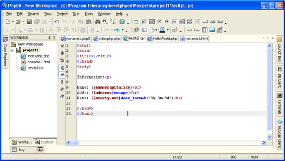Viewport: 285px width, 161px height.
Task: Insert a radio button form element icon
Action: [167, 22]
